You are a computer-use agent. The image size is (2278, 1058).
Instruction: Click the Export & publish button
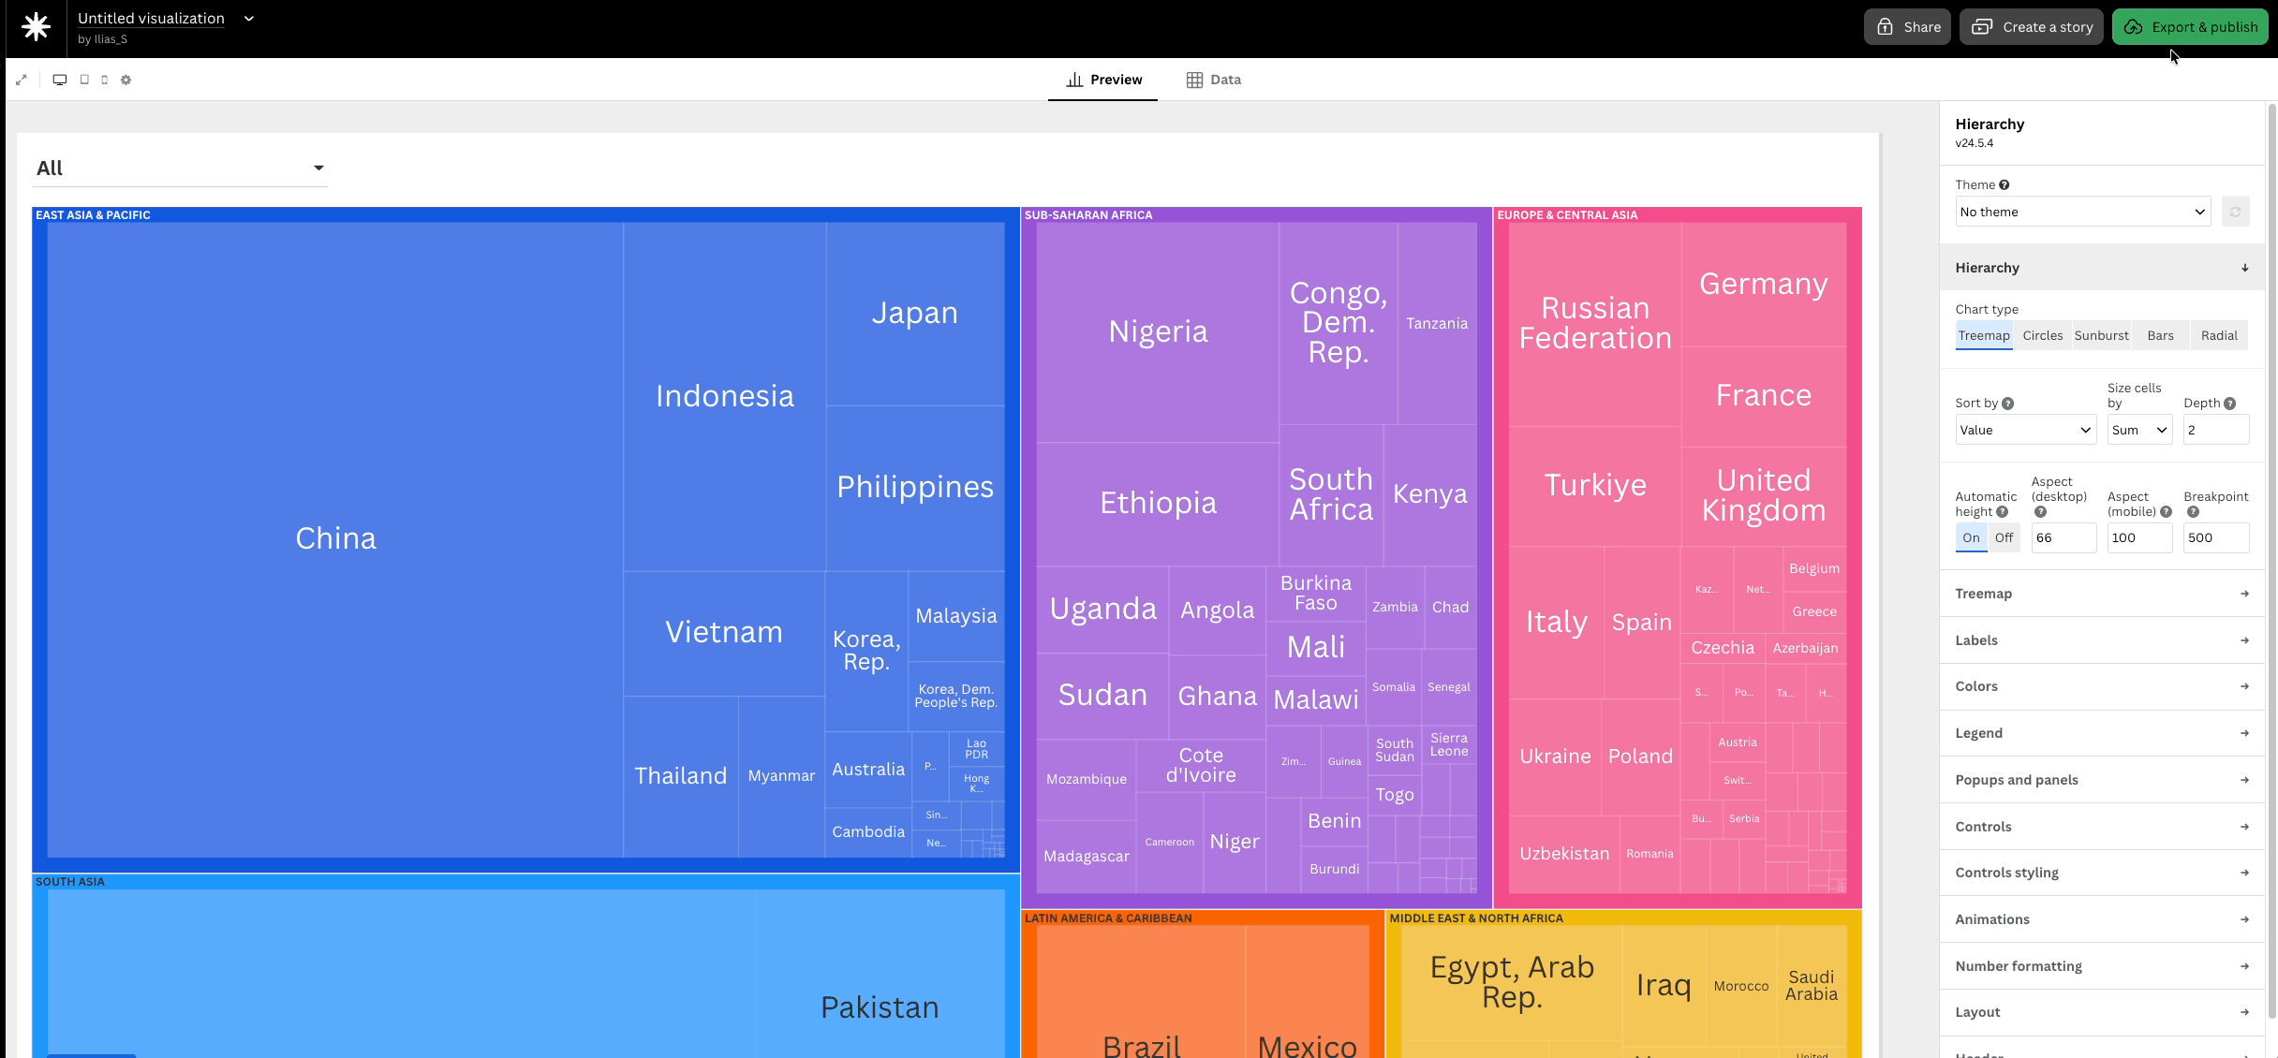click(x=2190, y=27)
